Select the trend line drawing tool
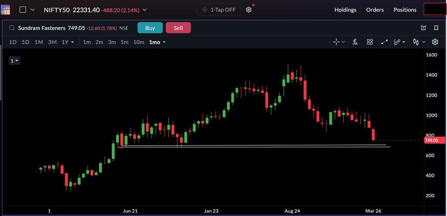 click(x=384, y=42)
